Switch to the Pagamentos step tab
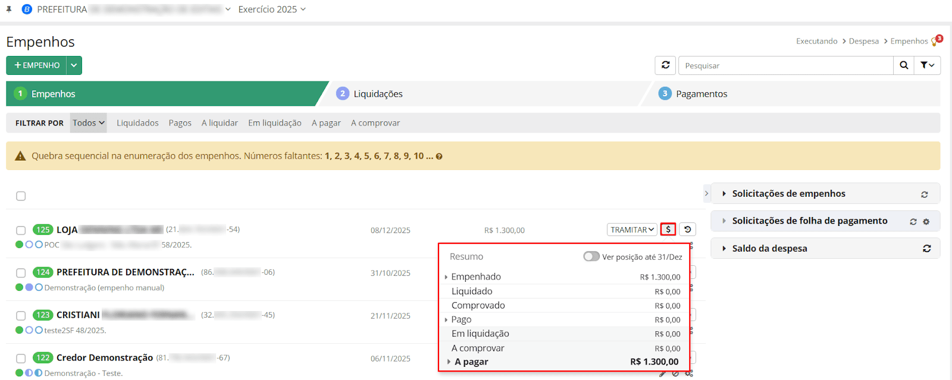 701,94
